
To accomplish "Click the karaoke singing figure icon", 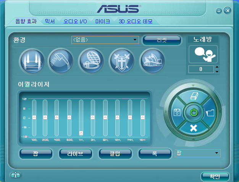I will point(203,54).
